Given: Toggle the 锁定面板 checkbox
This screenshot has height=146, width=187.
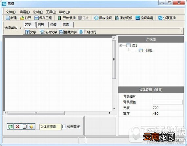Looking at the screenshot, I should click(64, 127).
